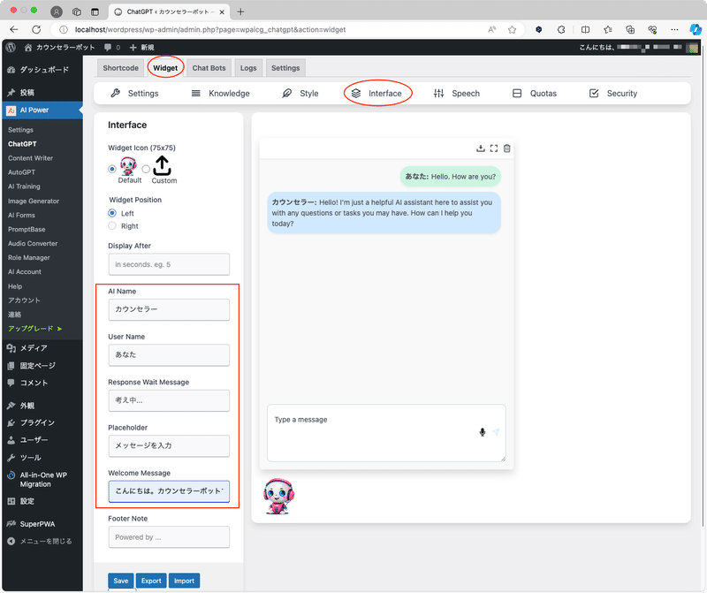Click the site info icon in address bar
Image resolution: width=707 pixels, height=593 pixels.
point(64,30)
